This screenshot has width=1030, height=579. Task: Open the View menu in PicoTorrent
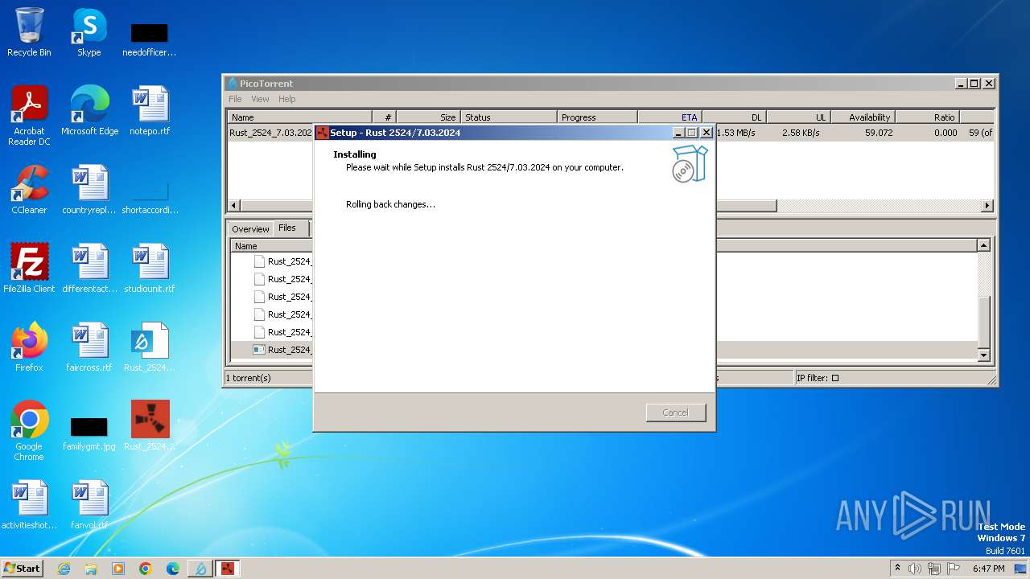(x=260, y=99)
